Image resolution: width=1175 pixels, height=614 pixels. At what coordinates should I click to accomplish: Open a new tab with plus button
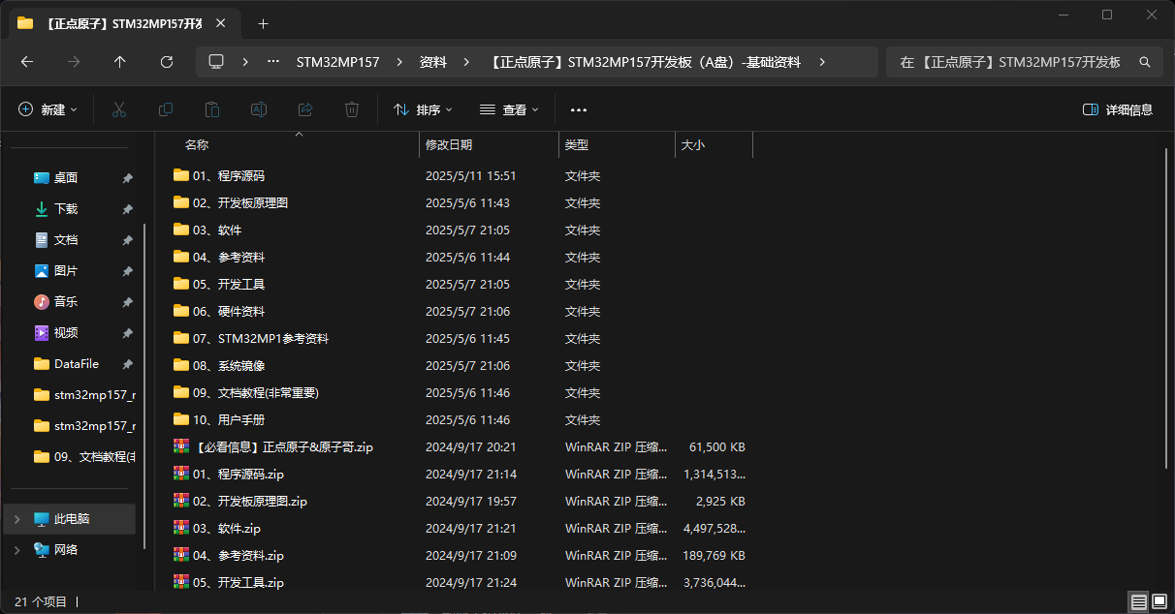pyautogui.click(x=263, y=23)
